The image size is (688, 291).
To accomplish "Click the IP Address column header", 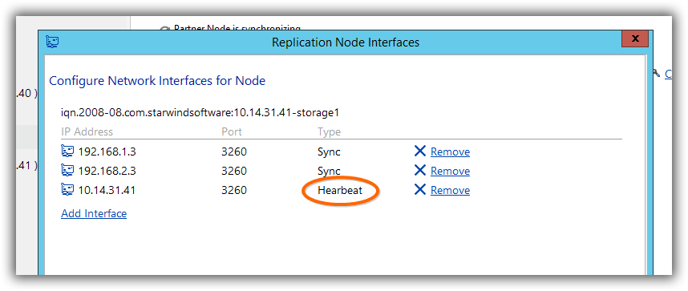I will [x=87, y=131].
